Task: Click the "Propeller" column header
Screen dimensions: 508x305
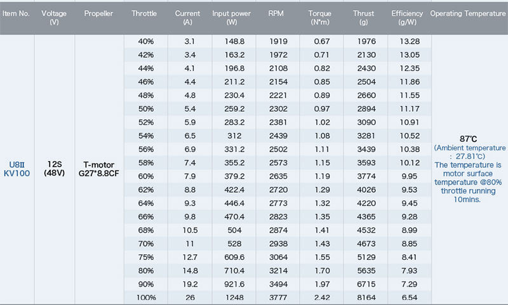Action: pyautogui.click(x=99, y=13)
